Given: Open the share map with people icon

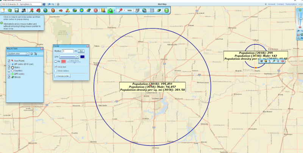Looking at the screenshot, I should coord(23,11).
